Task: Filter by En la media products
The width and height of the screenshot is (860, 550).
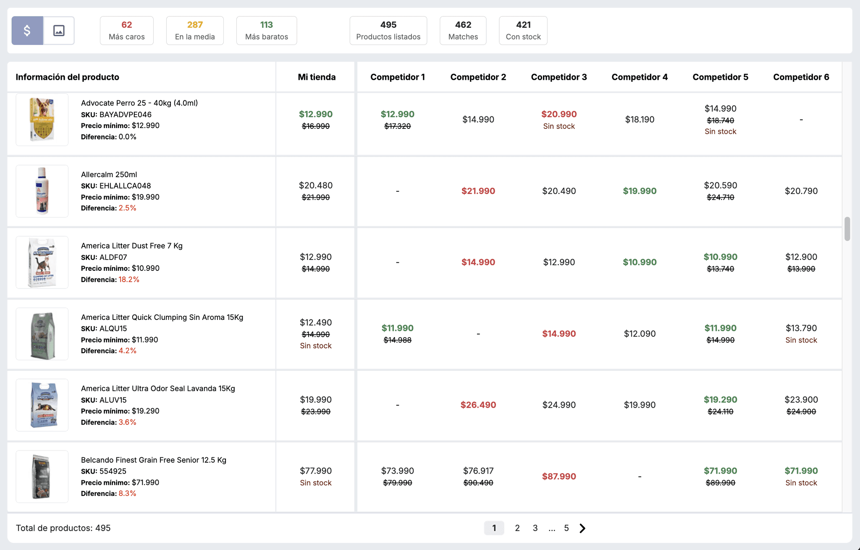Action: coord(195,31)
